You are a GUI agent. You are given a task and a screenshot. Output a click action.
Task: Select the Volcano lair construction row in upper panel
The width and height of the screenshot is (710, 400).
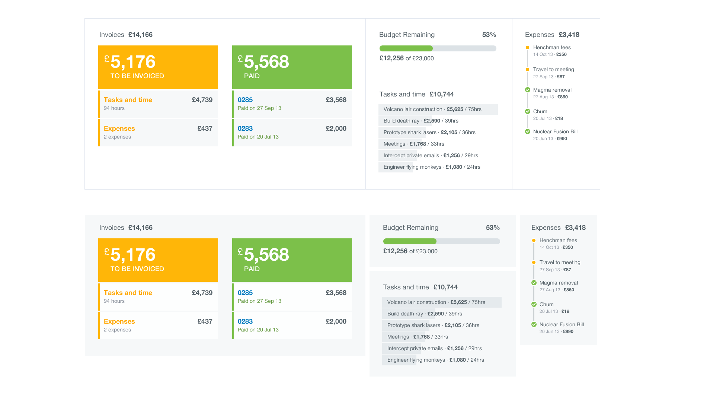click(438, 109)
